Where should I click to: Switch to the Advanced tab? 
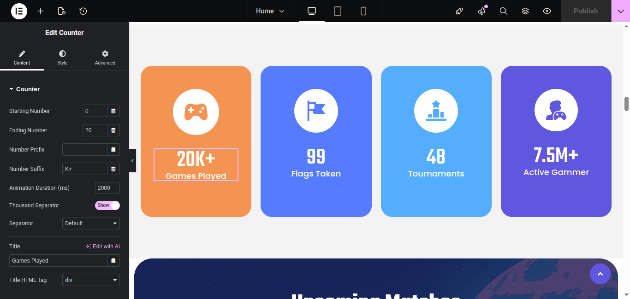(x=105, y=58)
